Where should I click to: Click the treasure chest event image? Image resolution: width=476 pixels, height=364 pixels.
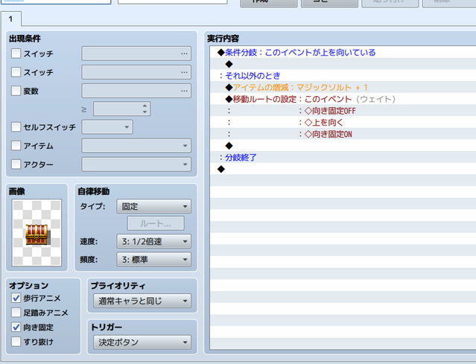tap(37, 233)
